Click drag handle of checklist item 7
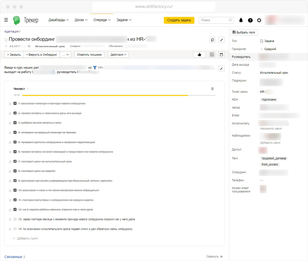This screenshot has width=308, height=261. 10,162
